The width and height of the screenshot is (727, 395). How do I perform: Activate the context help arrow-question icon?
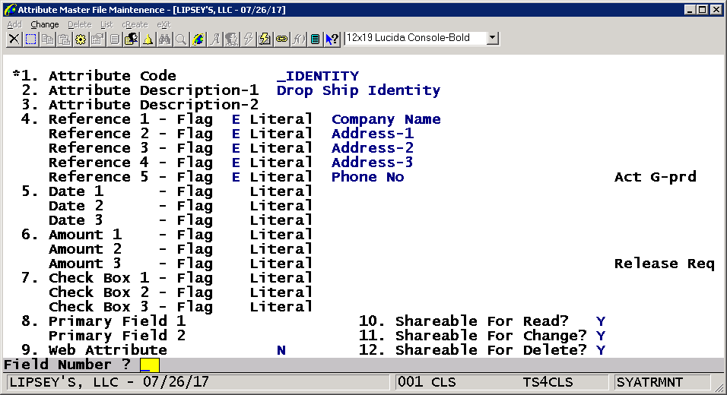click(332, 39)
